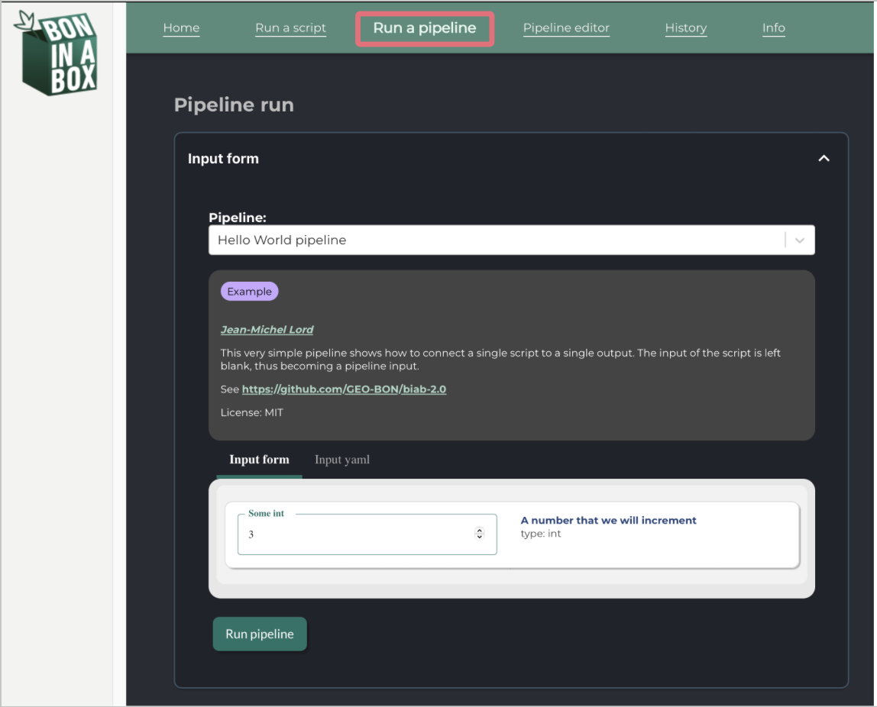Image resolution: width=877 pixels, height=707 pixels.
Task: Open the Jean-Michel Lord author link
Action: pyautogui.click(x=267, y=330)
